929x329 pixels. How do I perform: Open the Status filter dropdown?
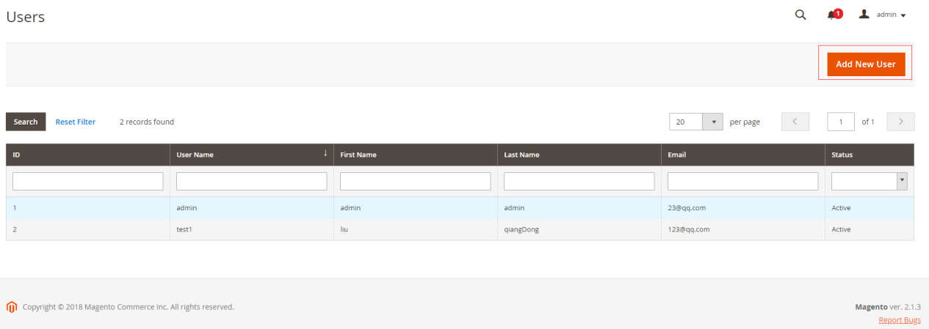coord(901,182)
